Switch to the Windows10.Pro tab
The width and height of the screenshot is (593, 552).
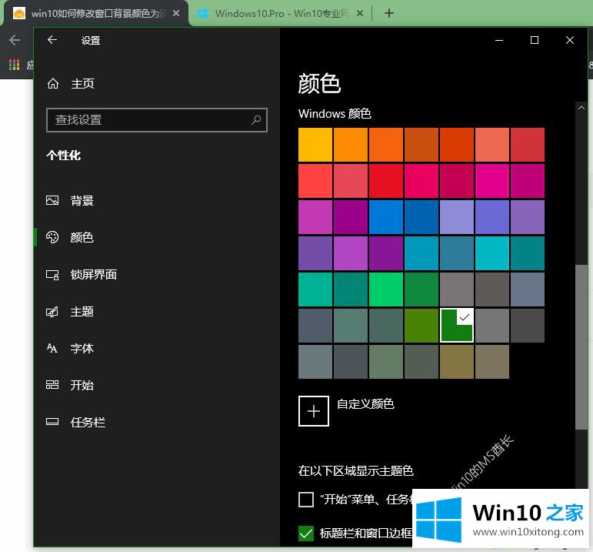[282, 13]
